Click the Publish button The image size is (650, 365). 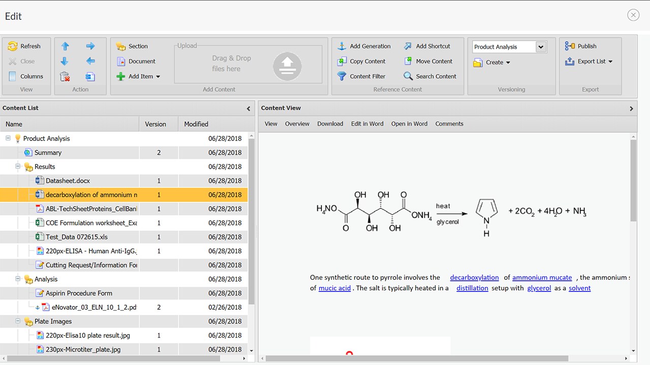point(581,46)
